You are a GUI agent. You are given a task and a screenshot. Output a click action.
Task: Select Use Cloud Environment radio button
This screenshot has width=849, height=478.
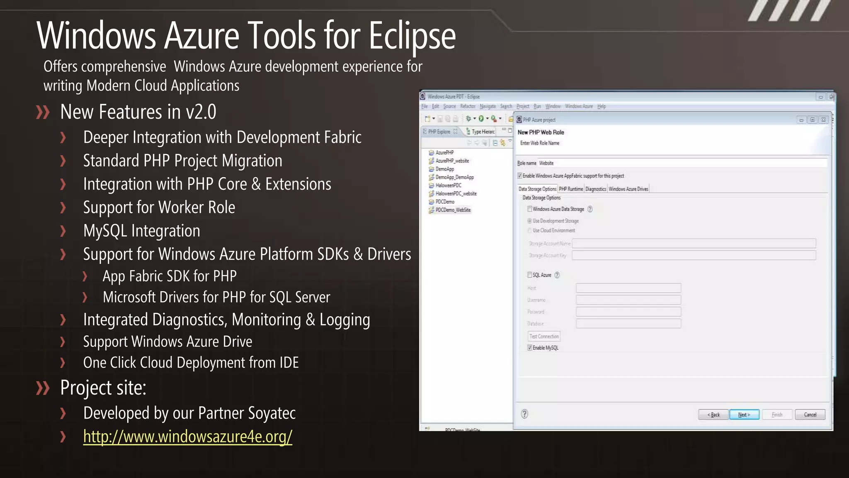(x=529, y=230)
